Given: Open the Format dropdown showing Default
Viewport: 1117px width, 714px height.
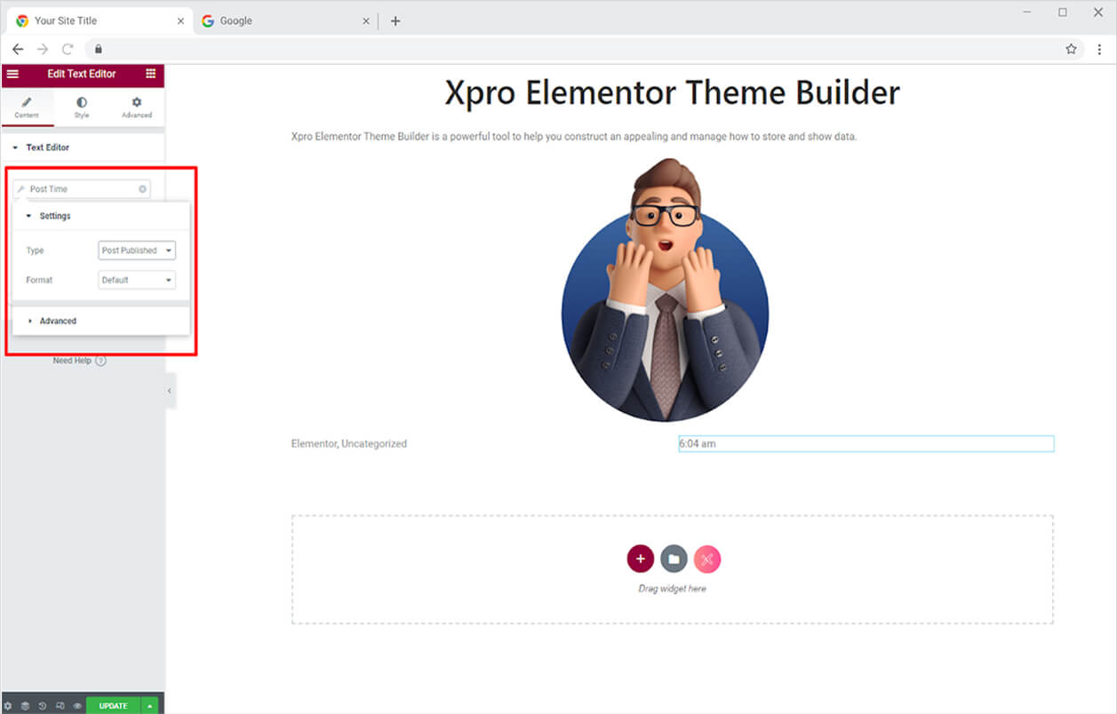Looking at the screenshot, I should pos(137,280).
